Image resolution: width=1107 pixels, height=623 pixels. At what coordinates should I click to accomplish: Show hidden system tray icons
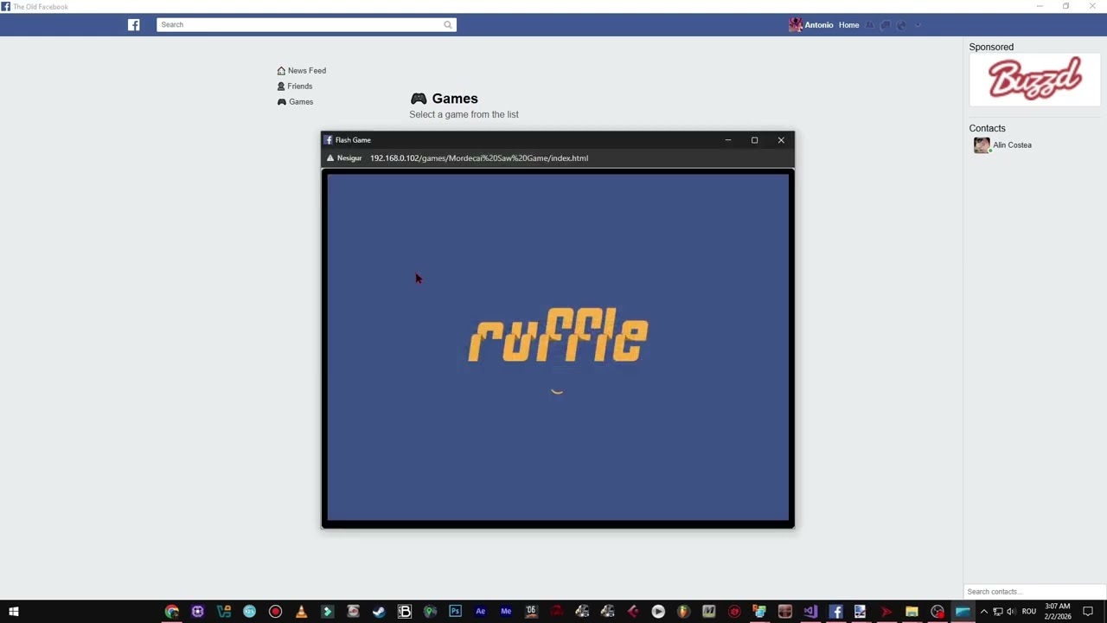click(x=983, y=612)
